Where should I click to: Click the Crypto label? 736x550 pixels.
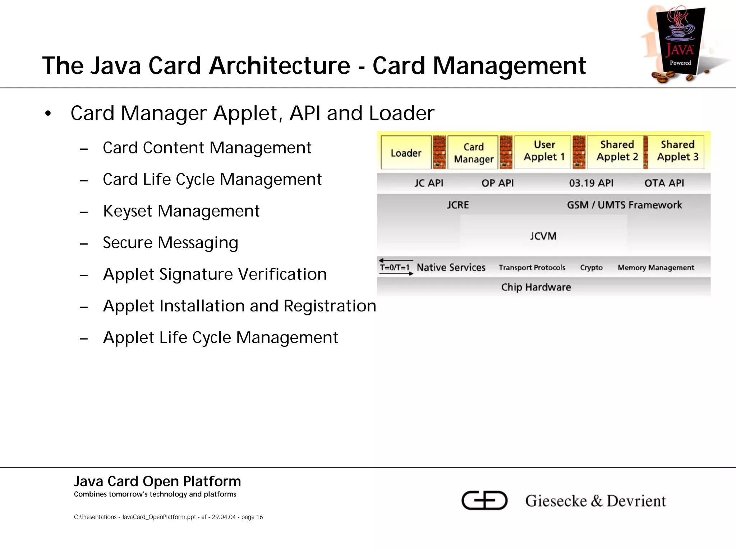pyautogui.click(x=591, y=268)
